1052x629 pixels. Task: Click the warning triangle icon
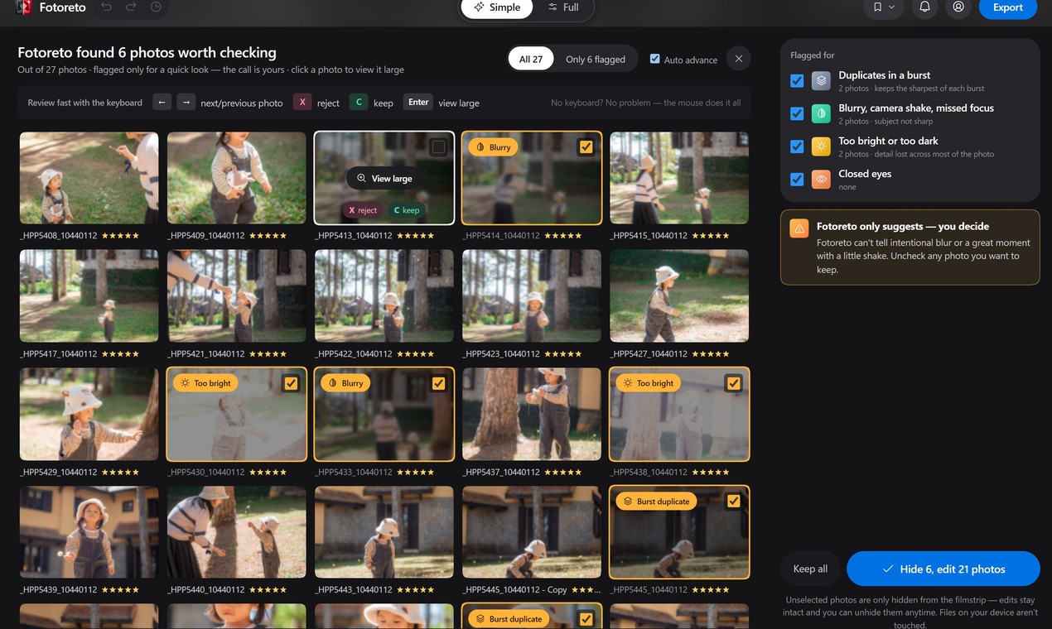[799, 228]
